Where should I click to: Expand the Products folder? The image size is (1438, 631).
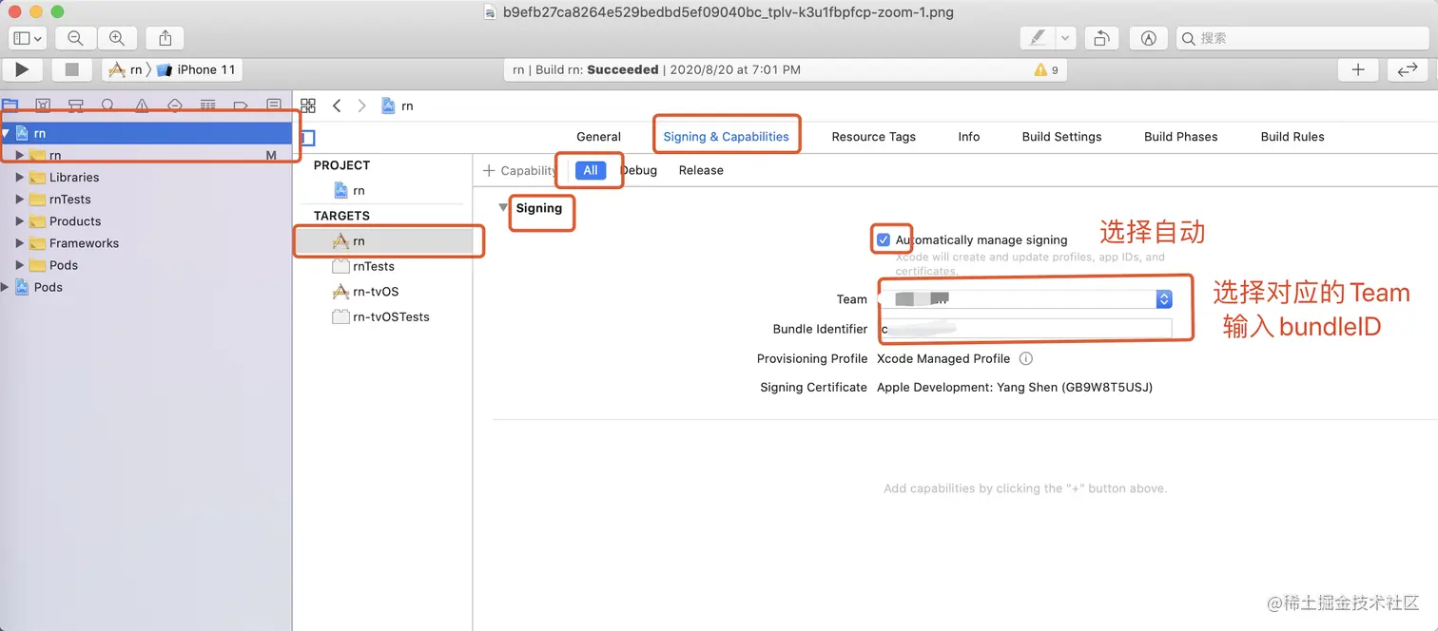(20, 220)
